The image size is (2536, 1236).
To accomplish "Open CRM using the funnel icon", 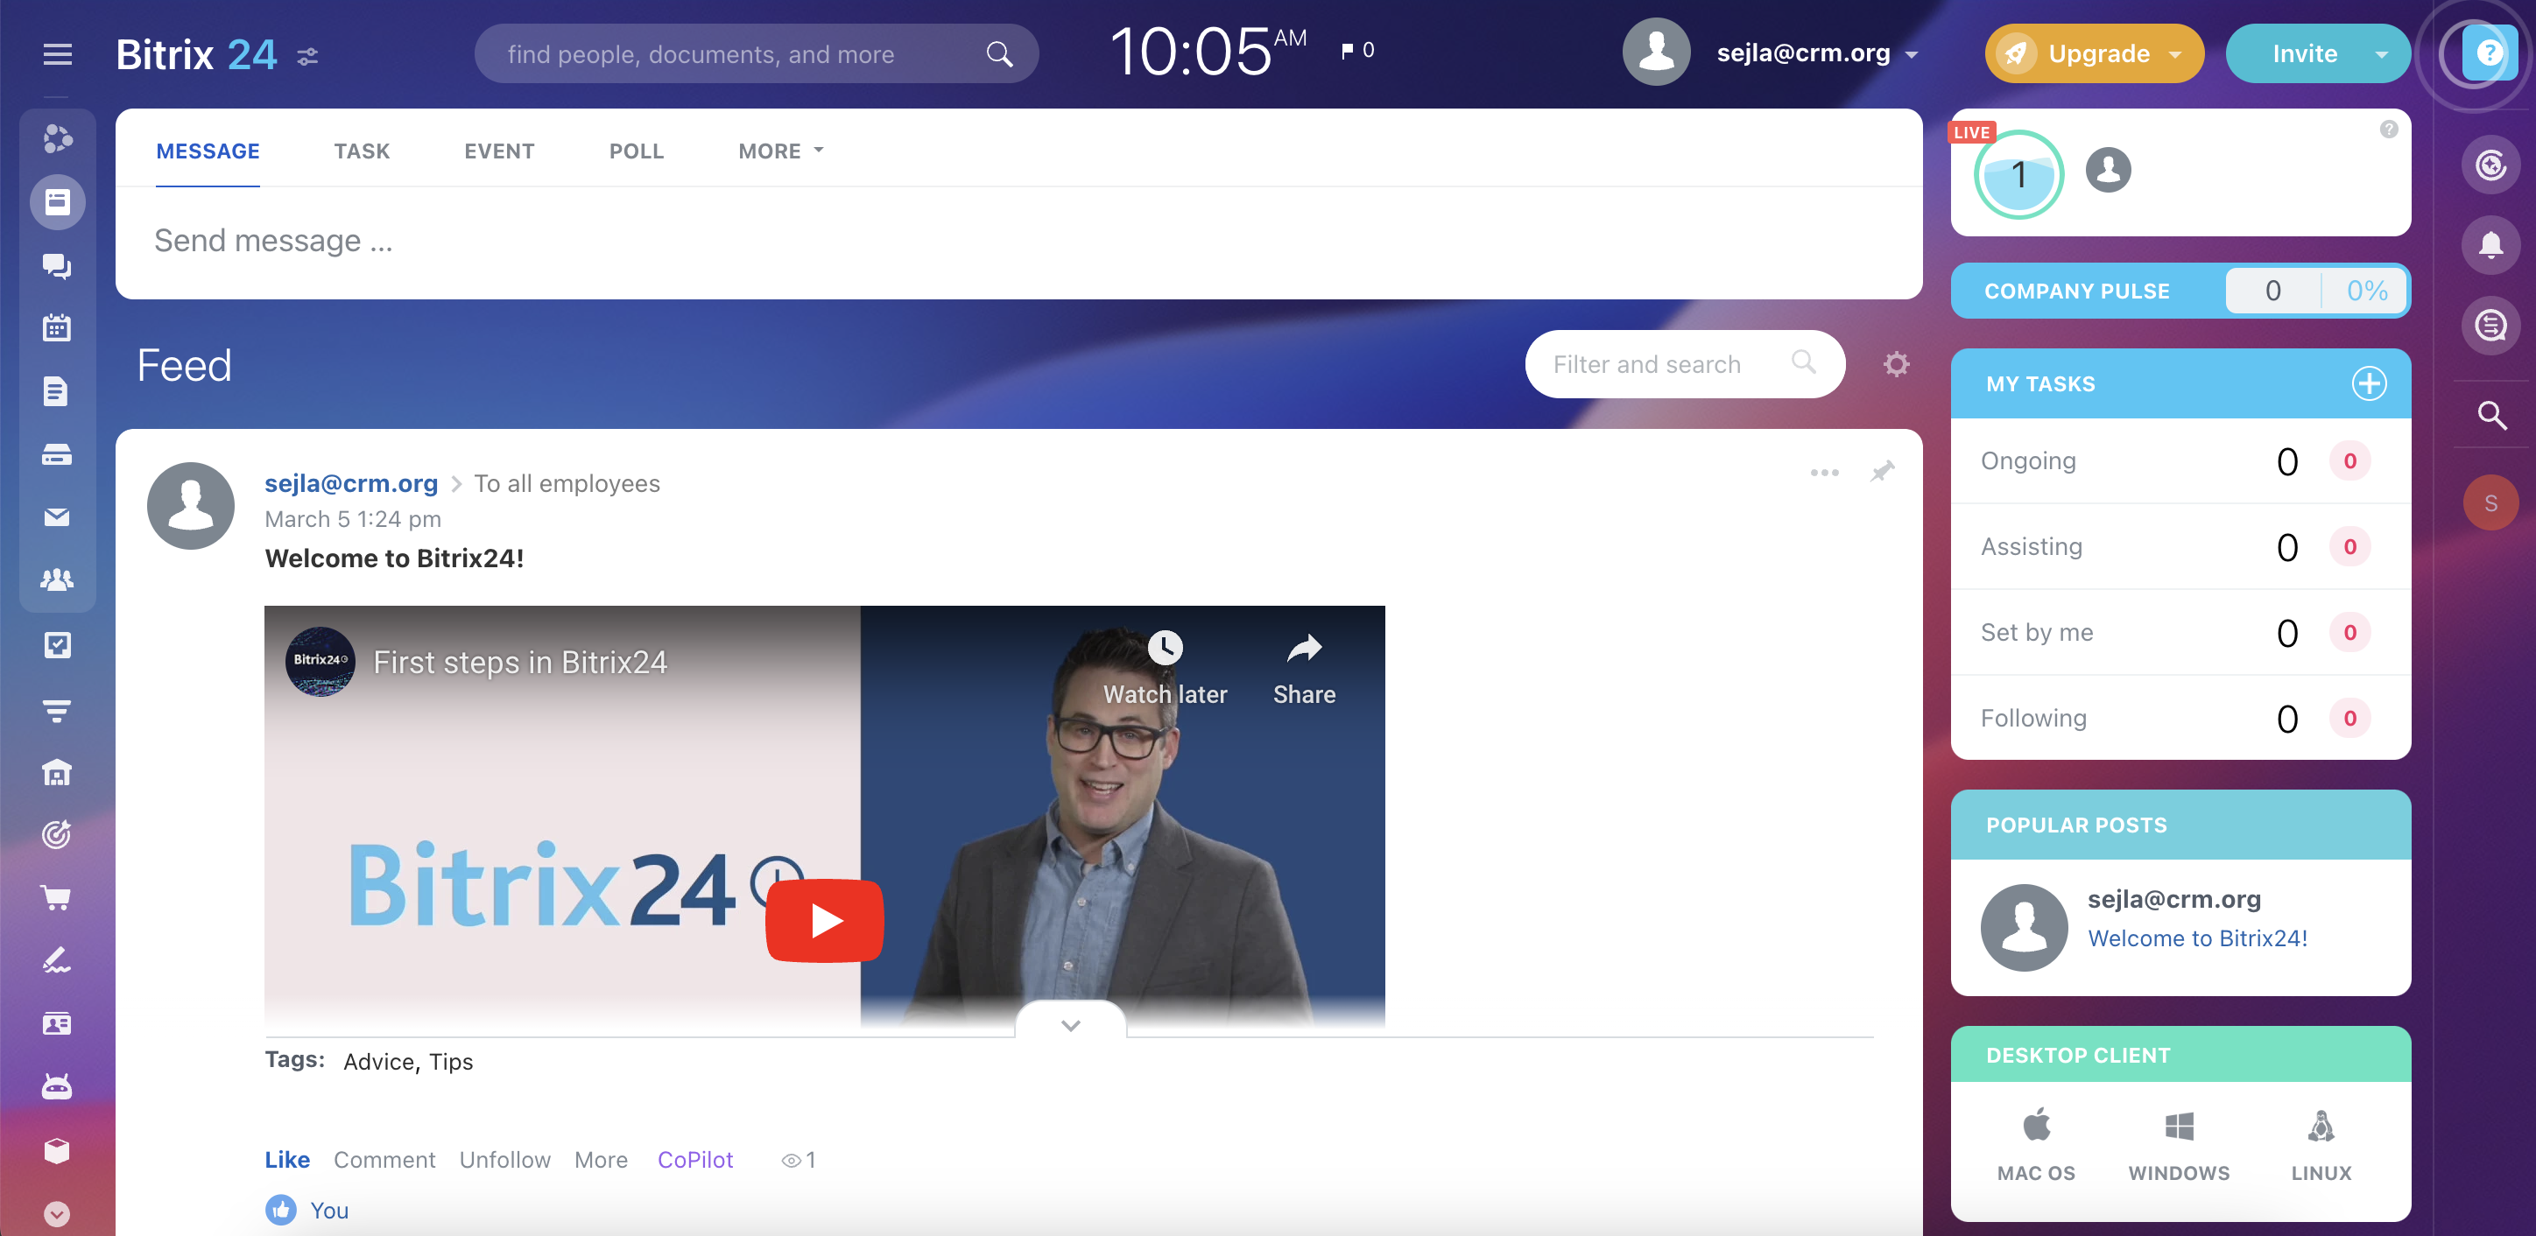I will point(57,711).
